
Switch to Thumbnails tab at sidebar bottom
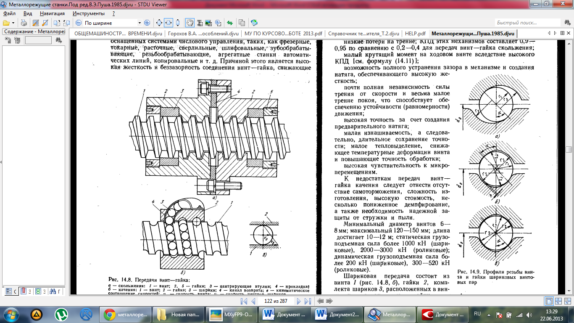point(40,291)
